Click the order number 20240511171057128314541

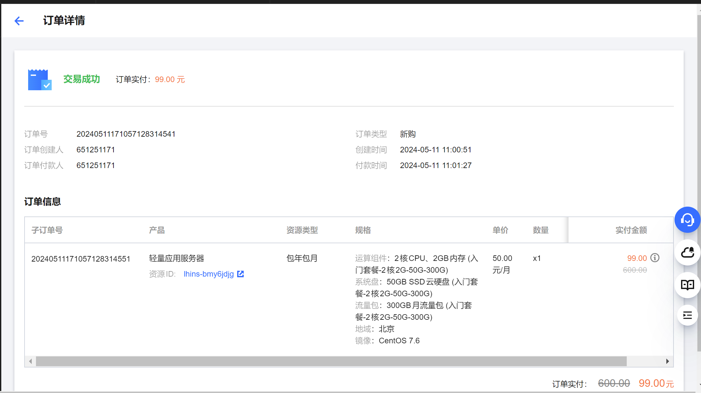click(126, 134)
